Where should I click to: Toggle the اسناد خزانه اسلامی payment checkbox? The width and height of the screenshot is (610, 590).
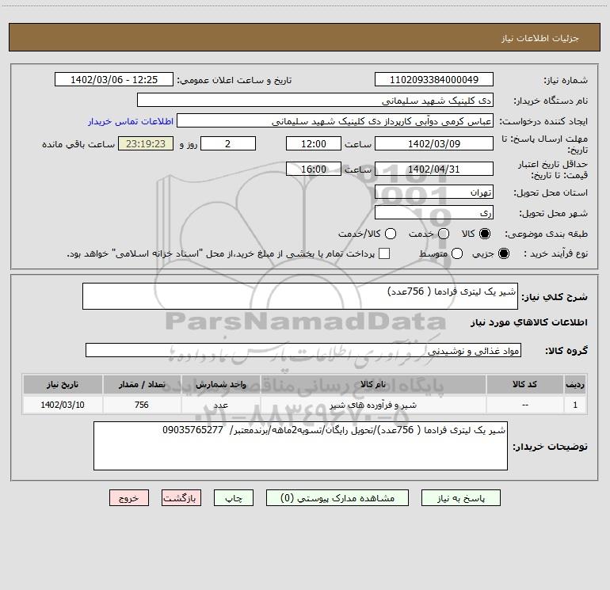(384, 253)
